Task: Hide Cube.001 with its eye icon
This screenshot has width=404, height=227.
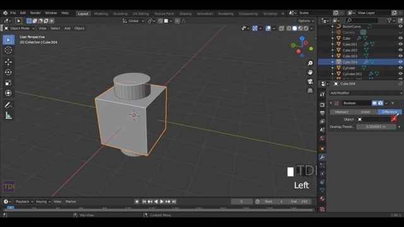Action: pyautogui.click(x=400, y=44)
